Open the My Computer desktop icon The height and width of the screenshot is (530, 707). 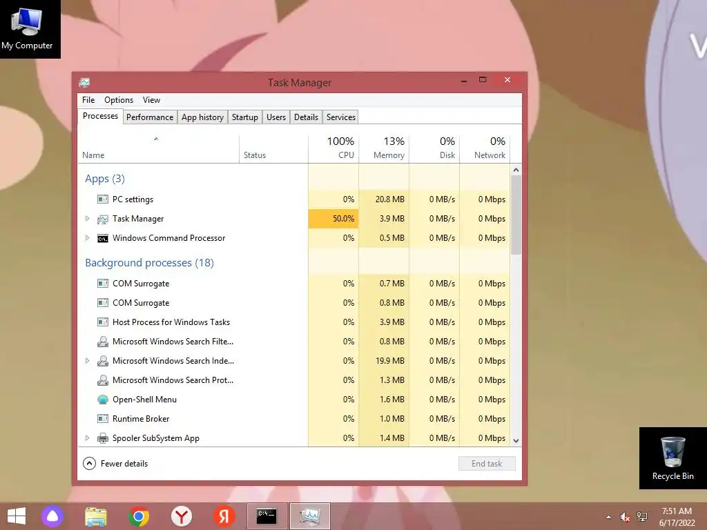point(27,28)
